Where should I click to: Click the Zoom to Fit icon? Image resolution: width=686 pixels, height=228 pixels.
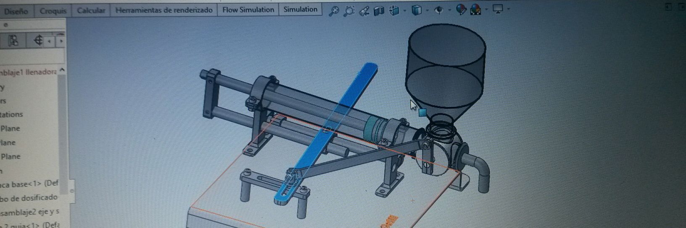pos(334,11)
